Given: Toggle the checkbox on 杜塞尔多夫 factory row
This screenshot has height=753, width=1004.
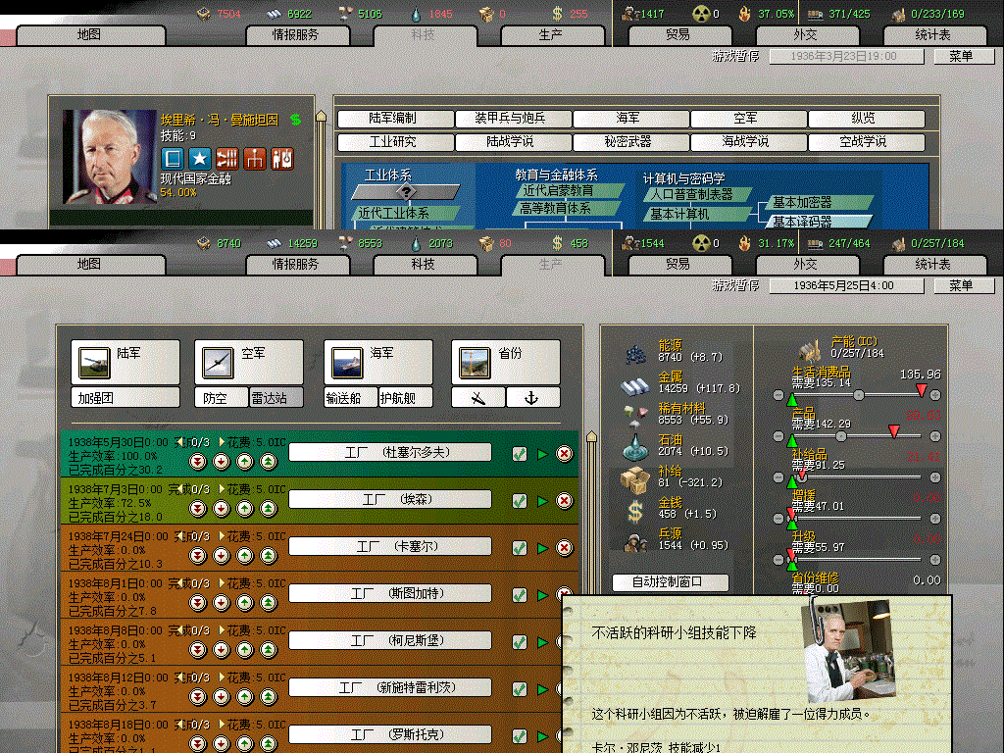Looking at the screenshot, I should coord(520,453).
